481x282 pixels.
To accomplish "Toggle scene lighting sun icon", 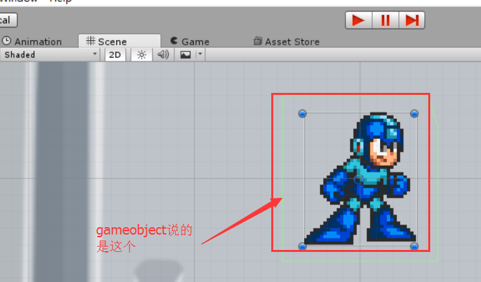I will [142, 55].
